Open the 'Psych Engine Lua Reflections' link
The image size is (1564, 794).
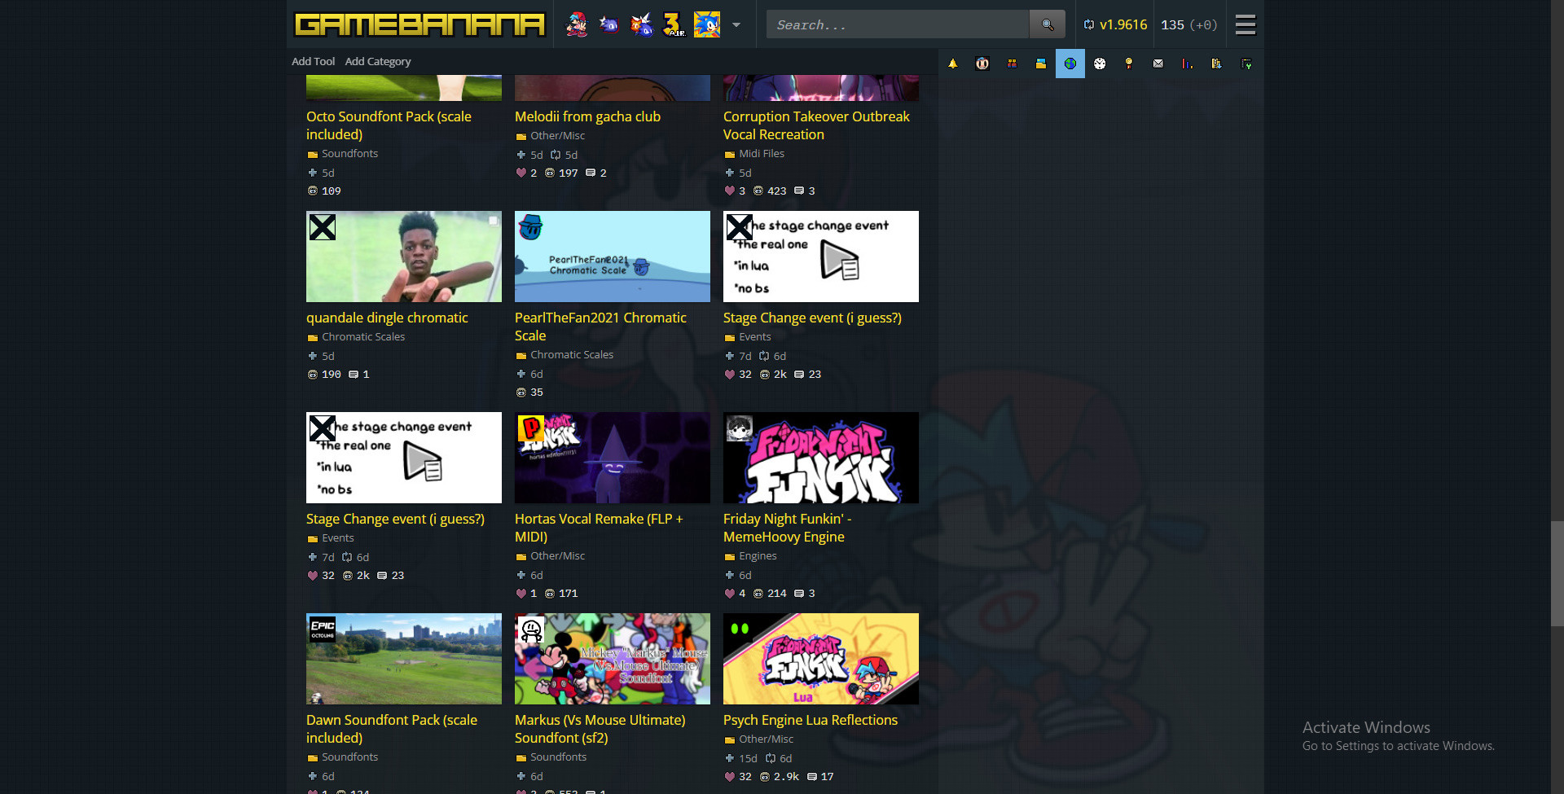click(x=811, y=720)
